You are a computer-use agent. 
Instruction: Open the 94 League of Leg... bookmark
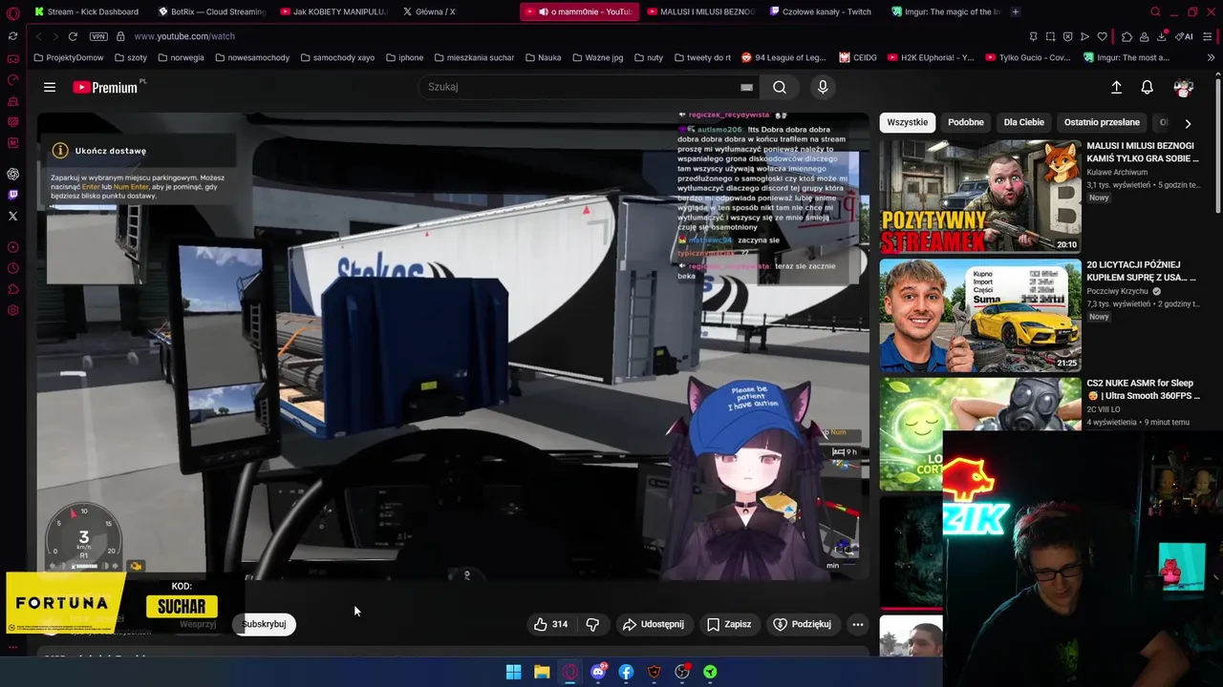783,57
